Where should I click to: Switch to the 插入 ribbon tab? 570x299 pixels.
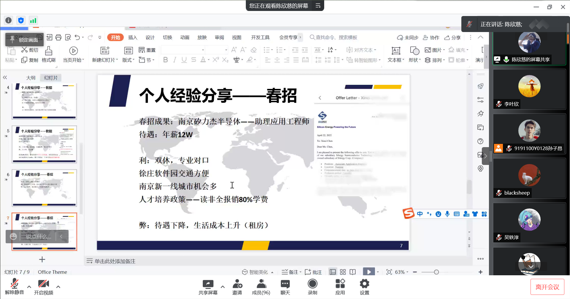click(x=133, y=37)
